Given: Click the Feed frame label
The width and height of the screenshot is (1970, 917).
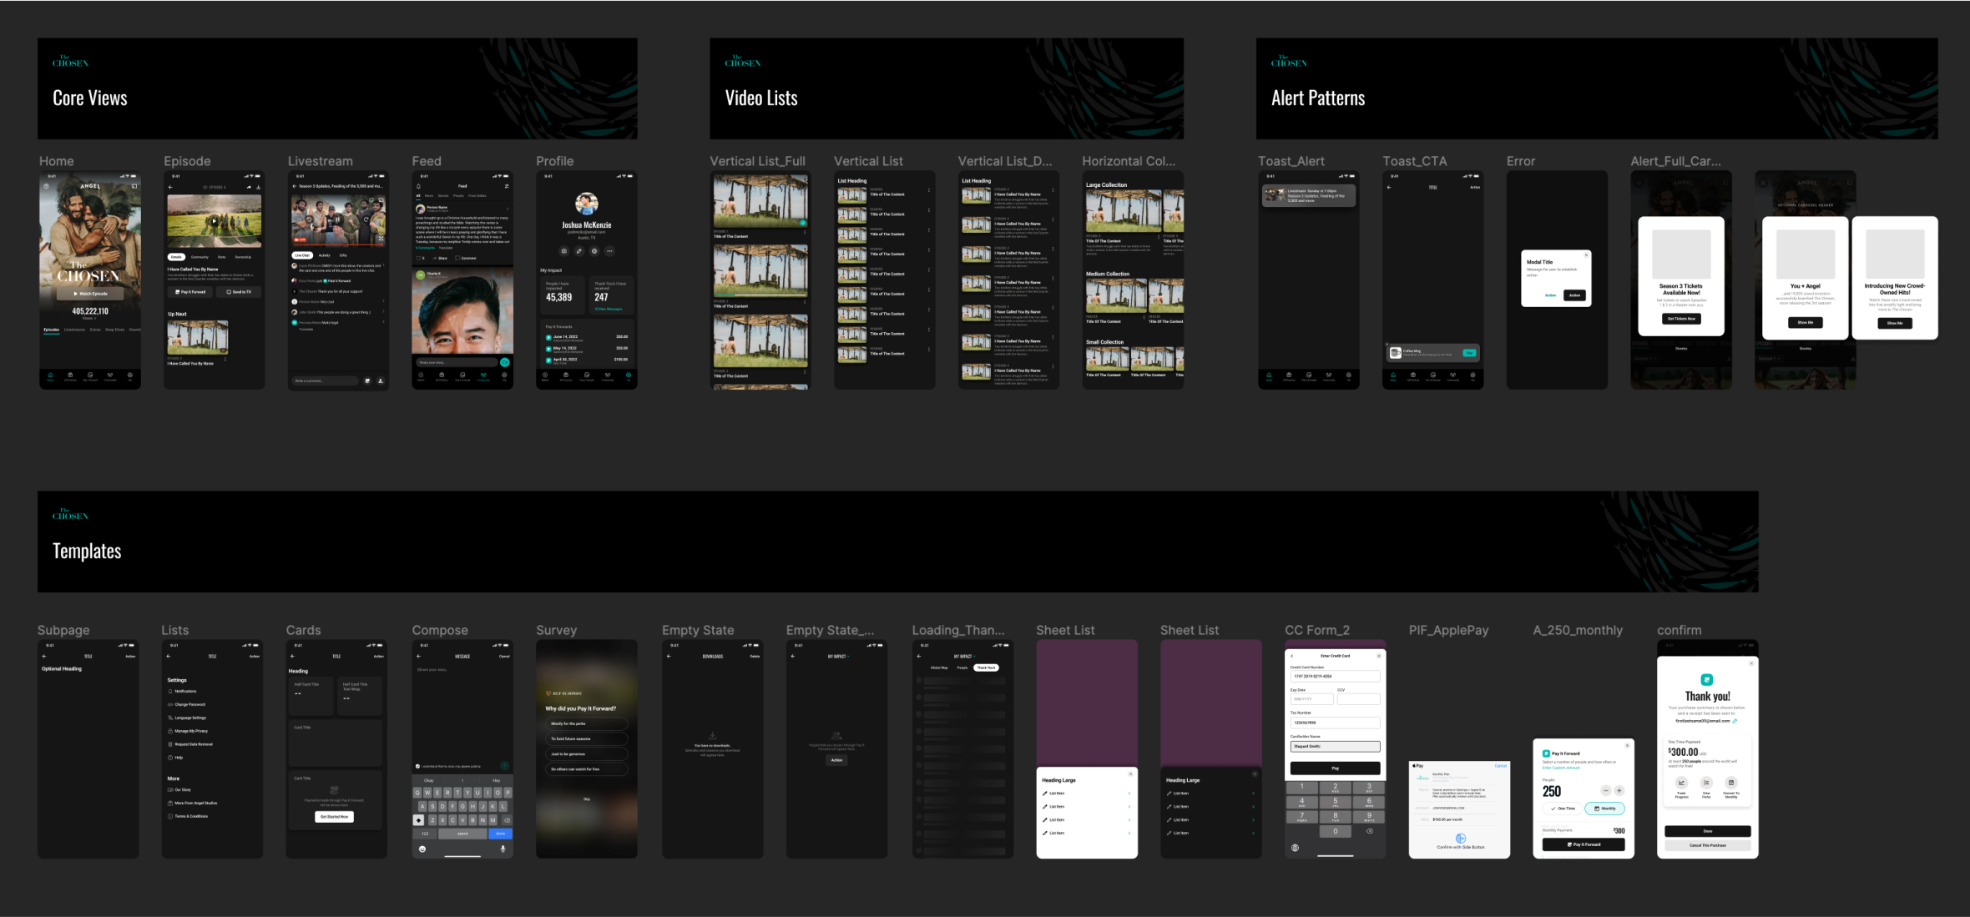Looking at the screenshot, I should [x=427, y=161].
